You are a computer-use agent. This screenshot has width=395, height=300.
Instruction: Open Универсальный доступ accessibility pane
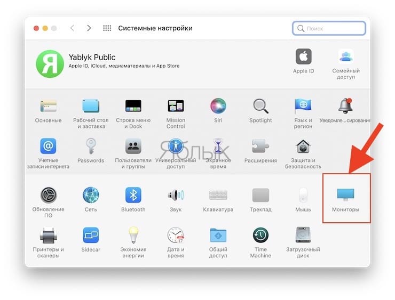point(176,146)
